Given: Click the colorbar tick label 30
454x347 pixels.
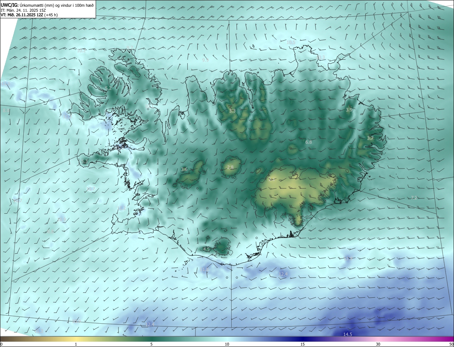Looking at the screenshot, I should [x=378, y=344].
